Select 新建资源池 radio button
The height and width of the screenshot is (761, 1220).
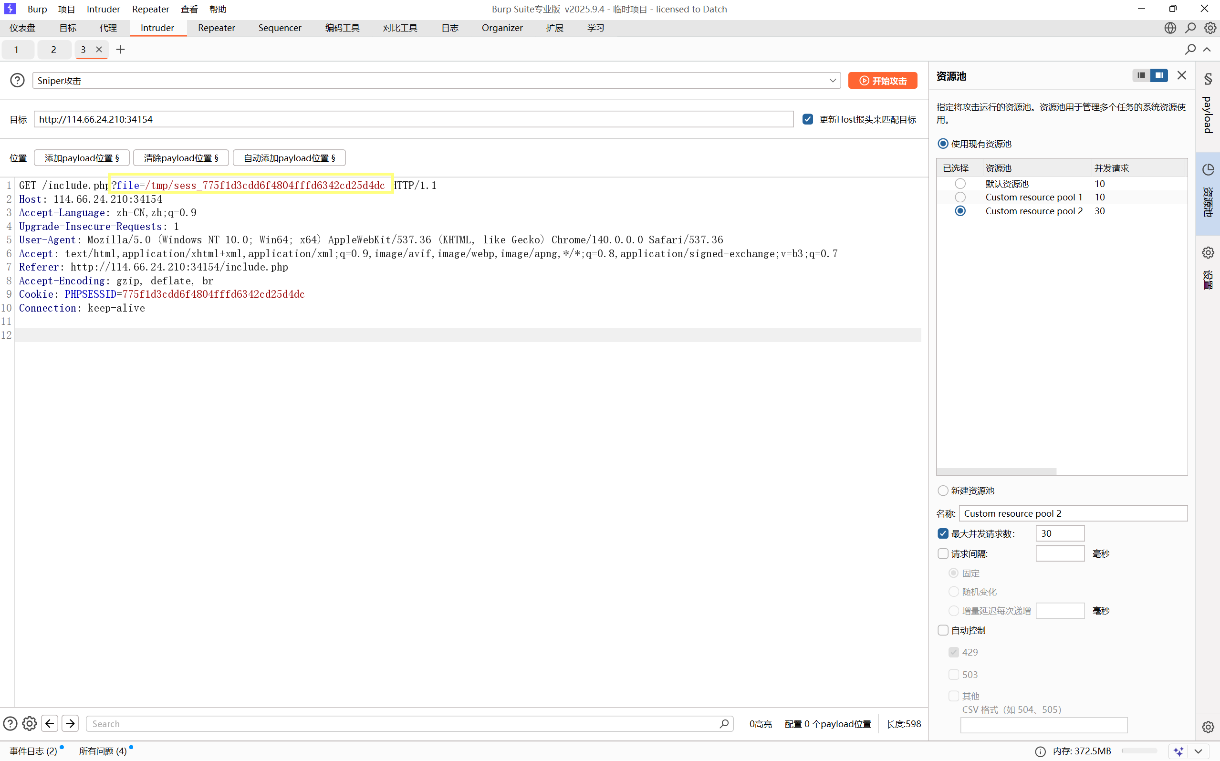(943, 491)
